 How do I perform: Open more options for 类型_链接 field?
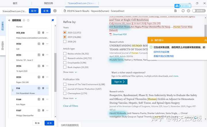(47, 33)
